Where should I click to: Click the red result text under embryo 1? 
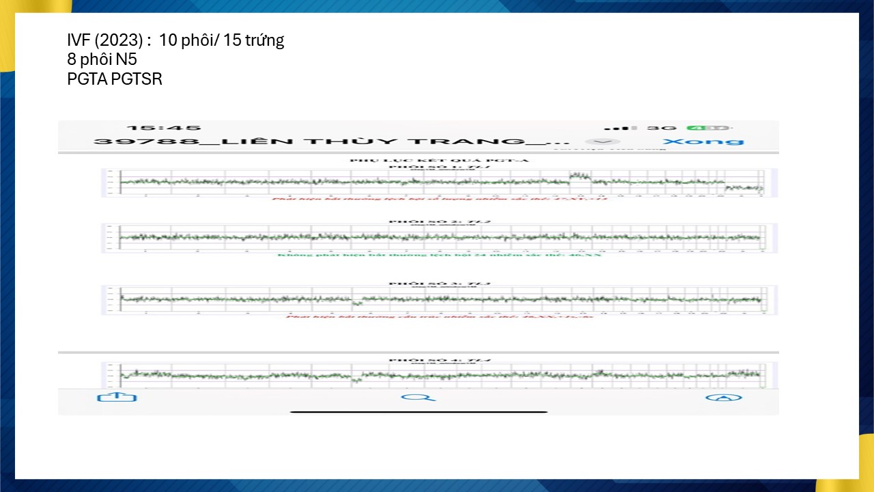pyautogui.click(x=440, y=199)
